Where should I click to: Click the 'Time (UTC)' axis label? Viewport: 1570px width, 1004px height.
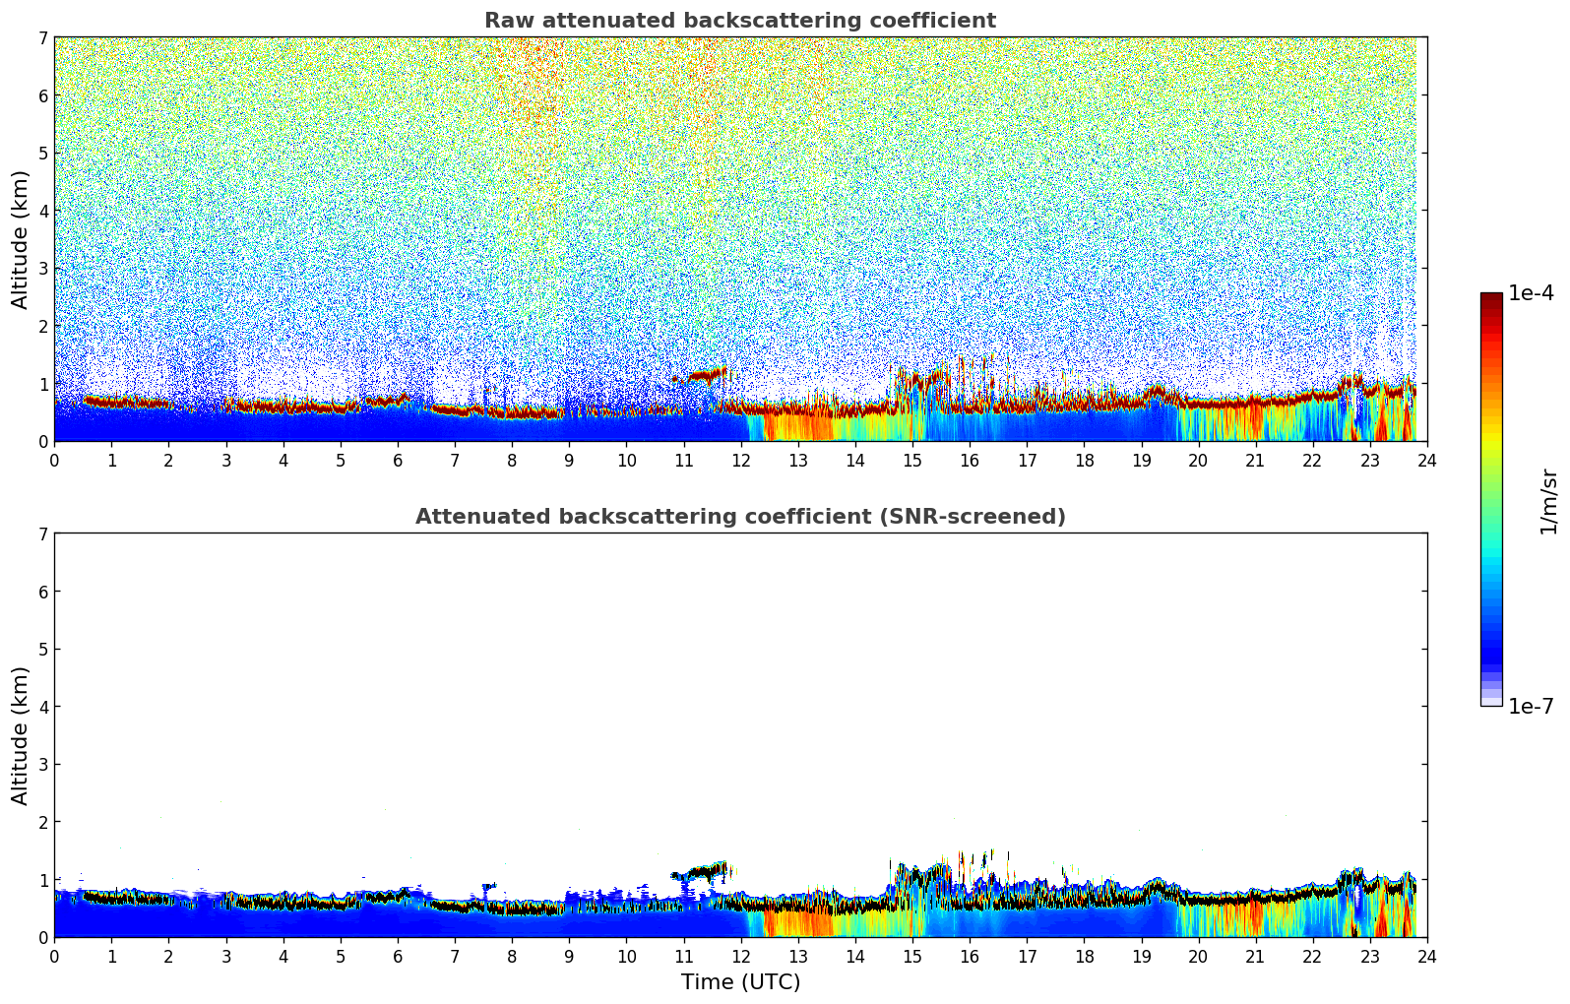point(740,982)
